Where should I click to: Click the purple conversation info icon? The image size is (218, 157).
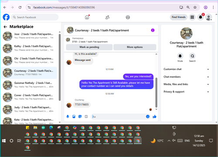[x=153, y=30]
